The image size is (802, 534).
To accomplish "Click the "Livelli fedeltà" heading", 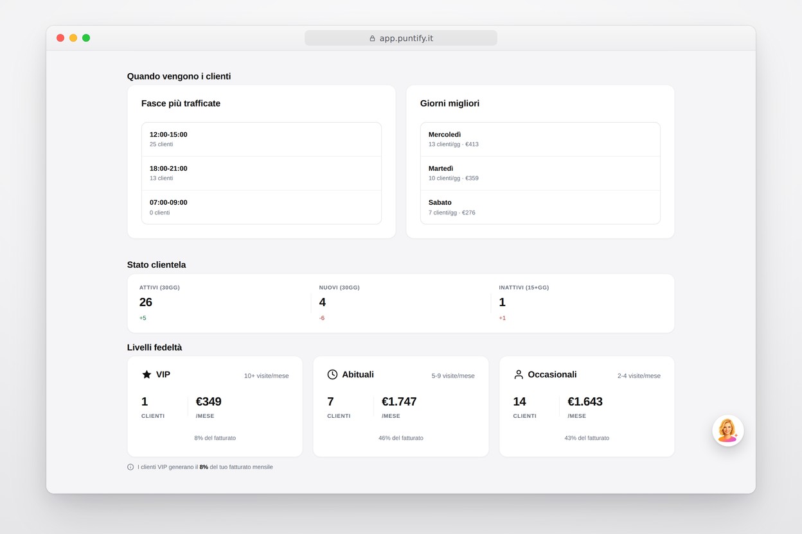I will pyautogui.click(x=154, y=347).
